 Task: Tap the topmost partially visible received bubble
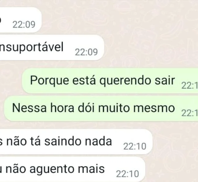21,20
